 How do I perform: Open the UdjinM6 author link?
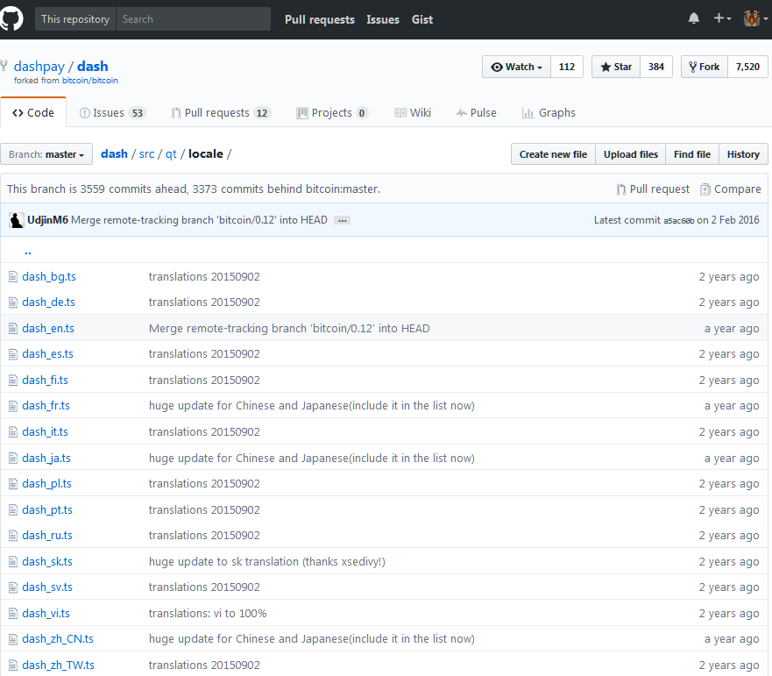[48, 220]
